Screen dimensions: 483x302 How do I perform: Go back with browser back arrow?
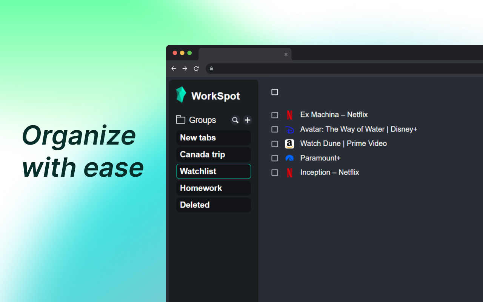coord(174,68)
